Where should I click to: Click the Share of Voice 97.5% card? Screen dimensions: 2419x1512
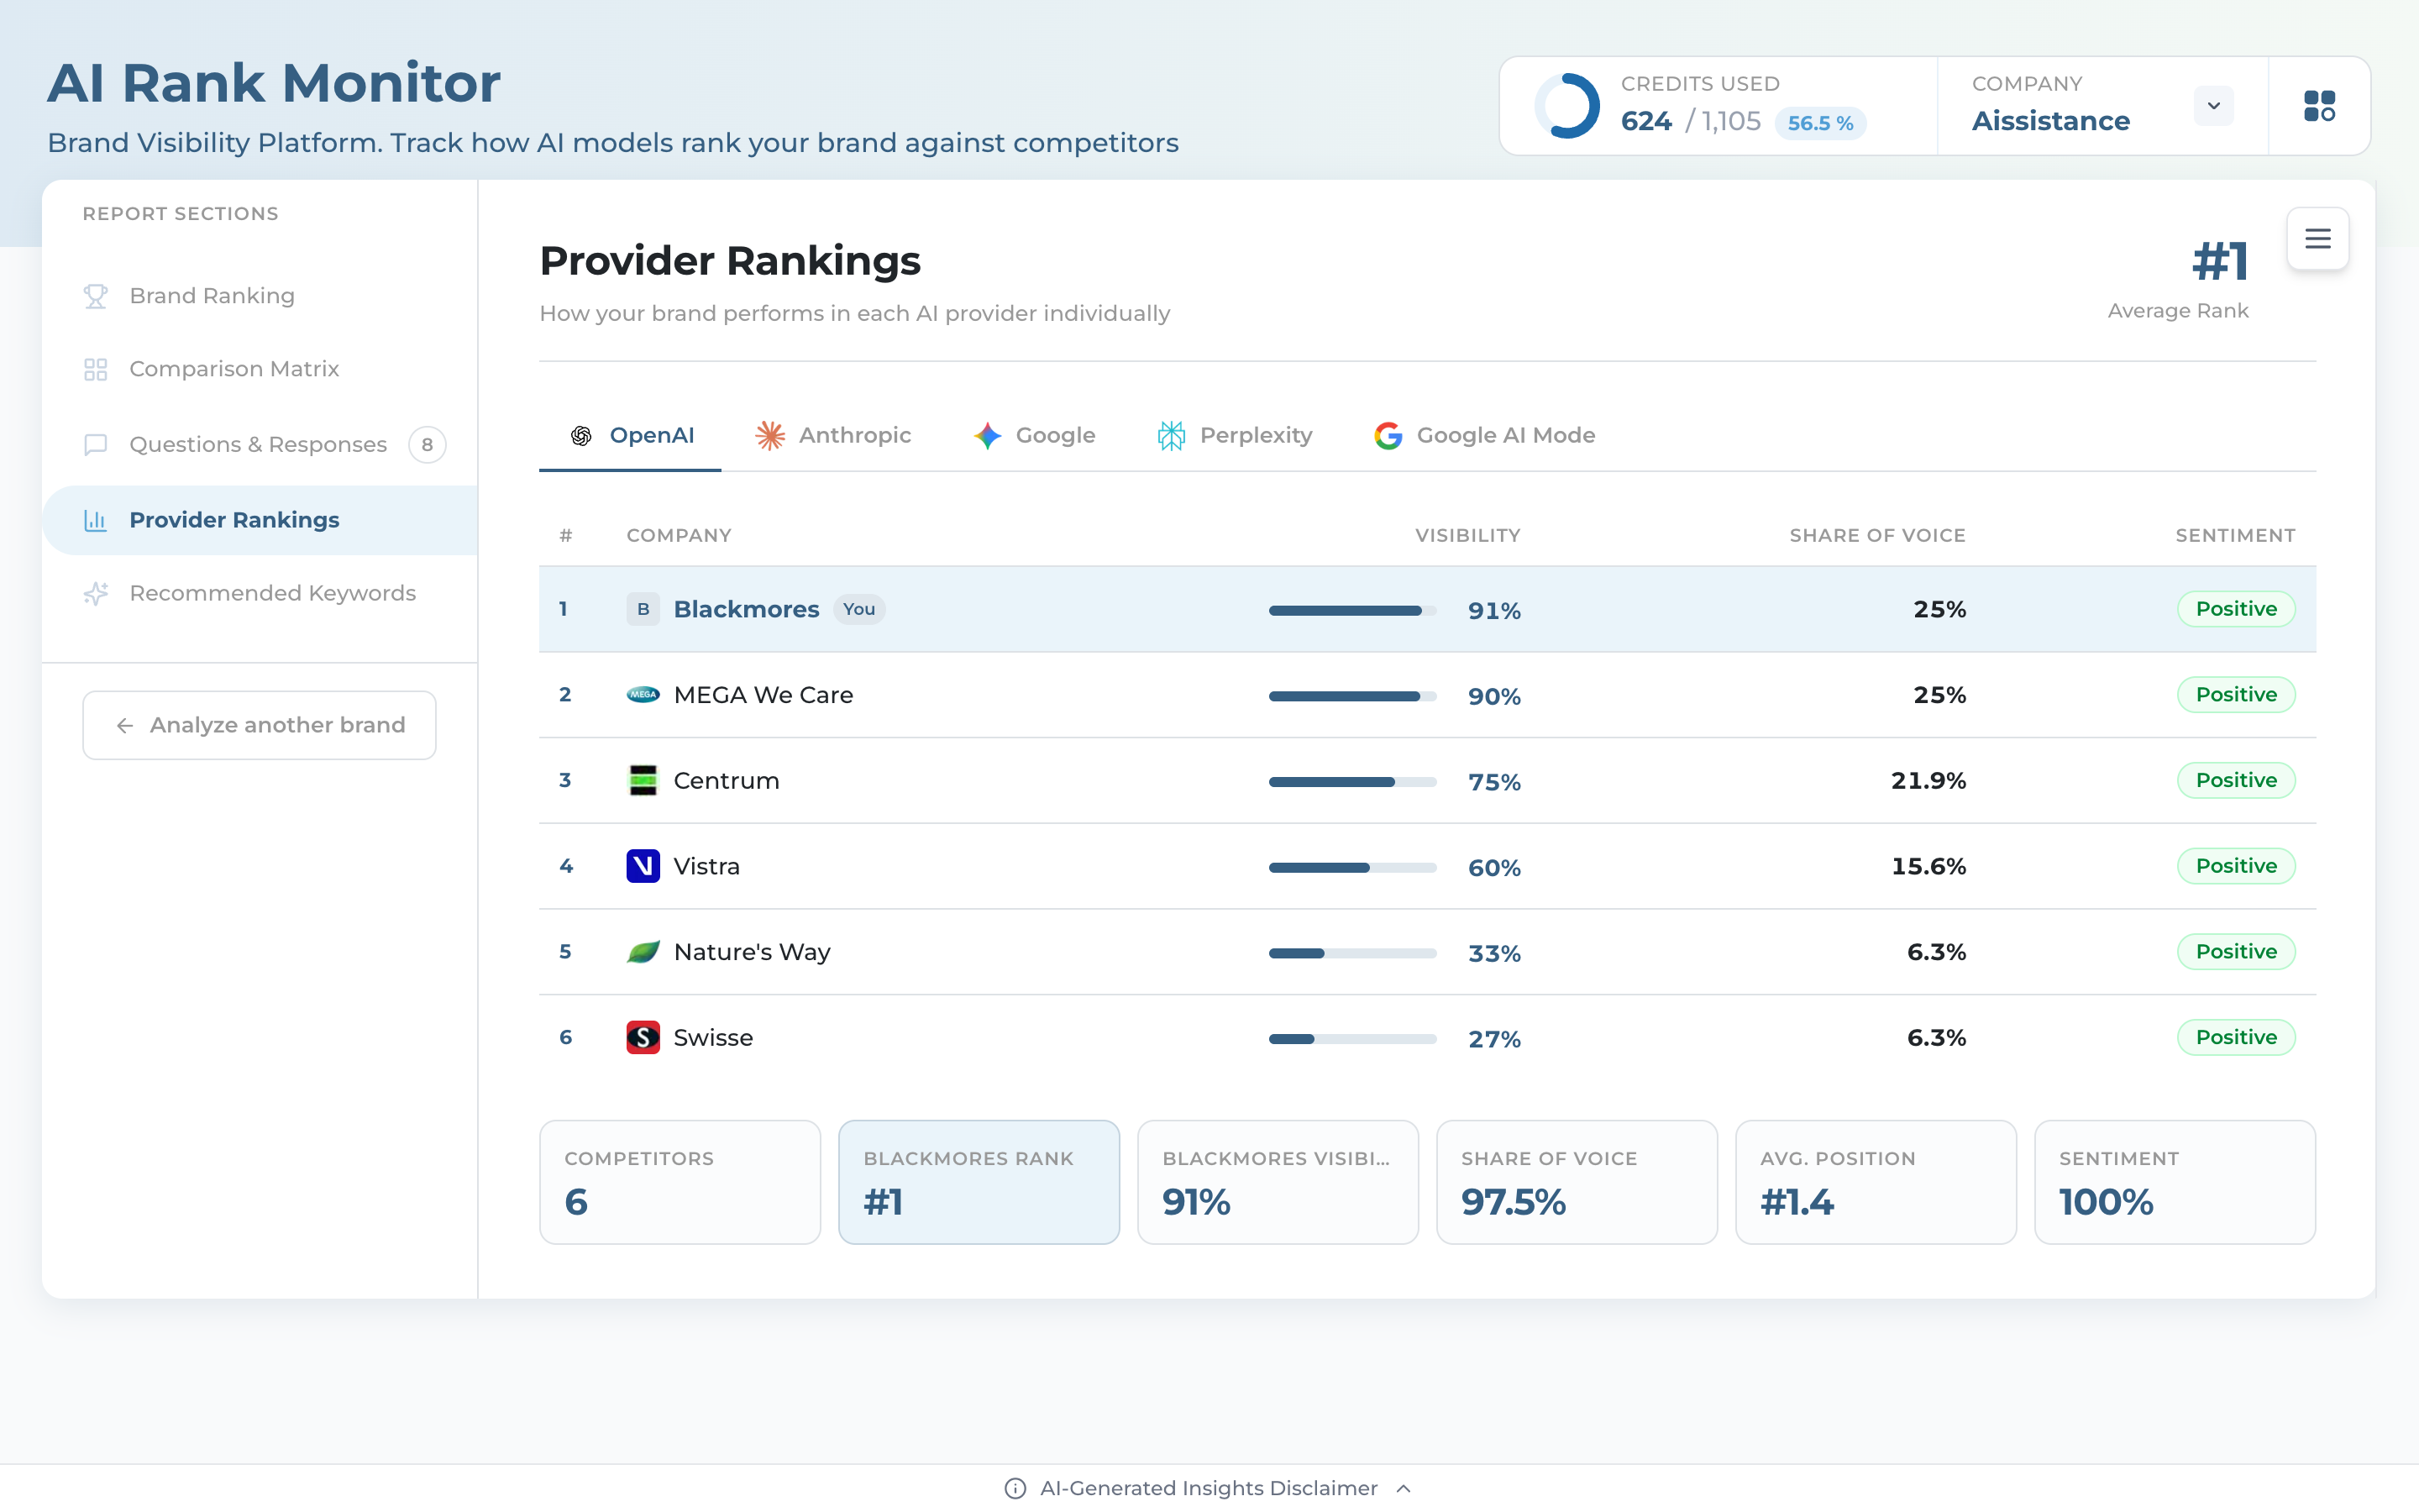tap(1577, 1182)
